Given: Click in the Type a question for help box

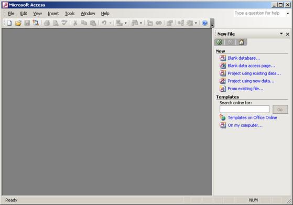Looking at the screenshot, I should (259, 13).
